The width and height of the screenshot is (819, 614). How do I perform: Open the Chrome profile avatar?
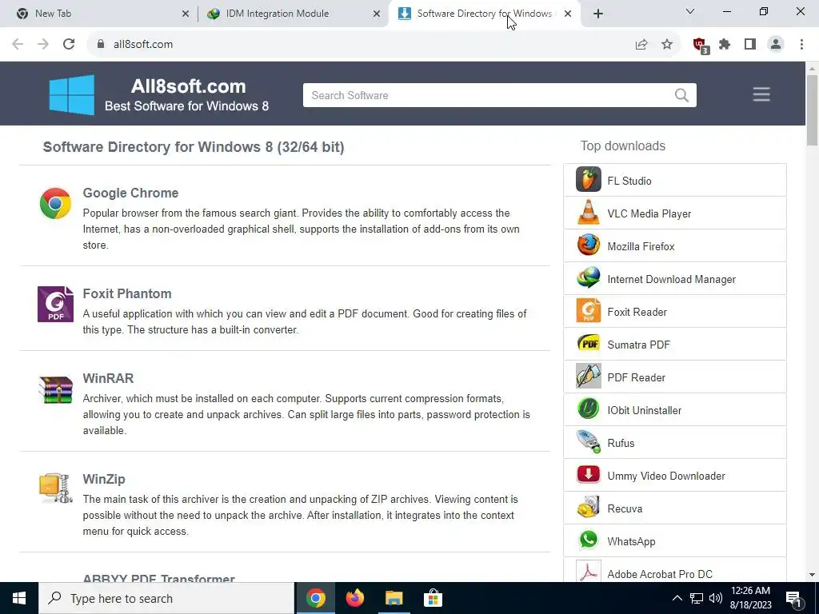[x=776, y=45]
